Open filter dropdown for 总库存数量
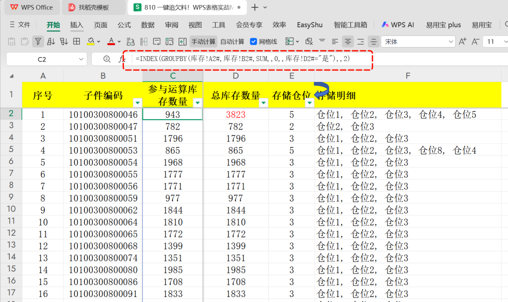 click(264, 103)
